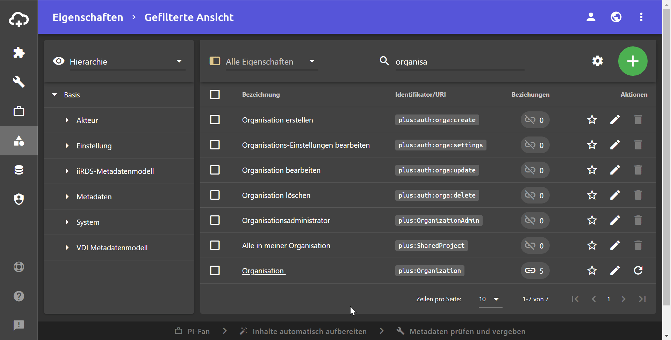Screen dimensions: 671x340
Task: Edit the plus:Organization row with pencil
Action: pyautogui.click(x=615, y=271)
